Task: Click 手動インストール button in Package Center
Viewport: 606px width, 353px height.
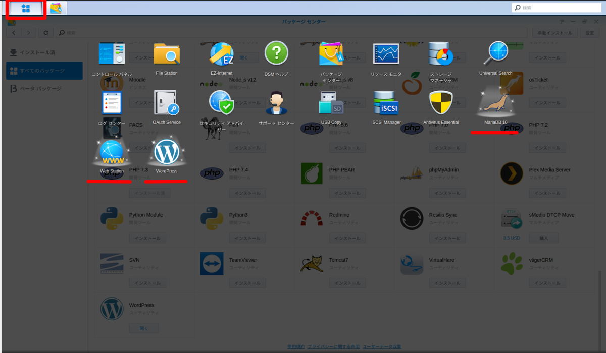Action: coord(555,33)
